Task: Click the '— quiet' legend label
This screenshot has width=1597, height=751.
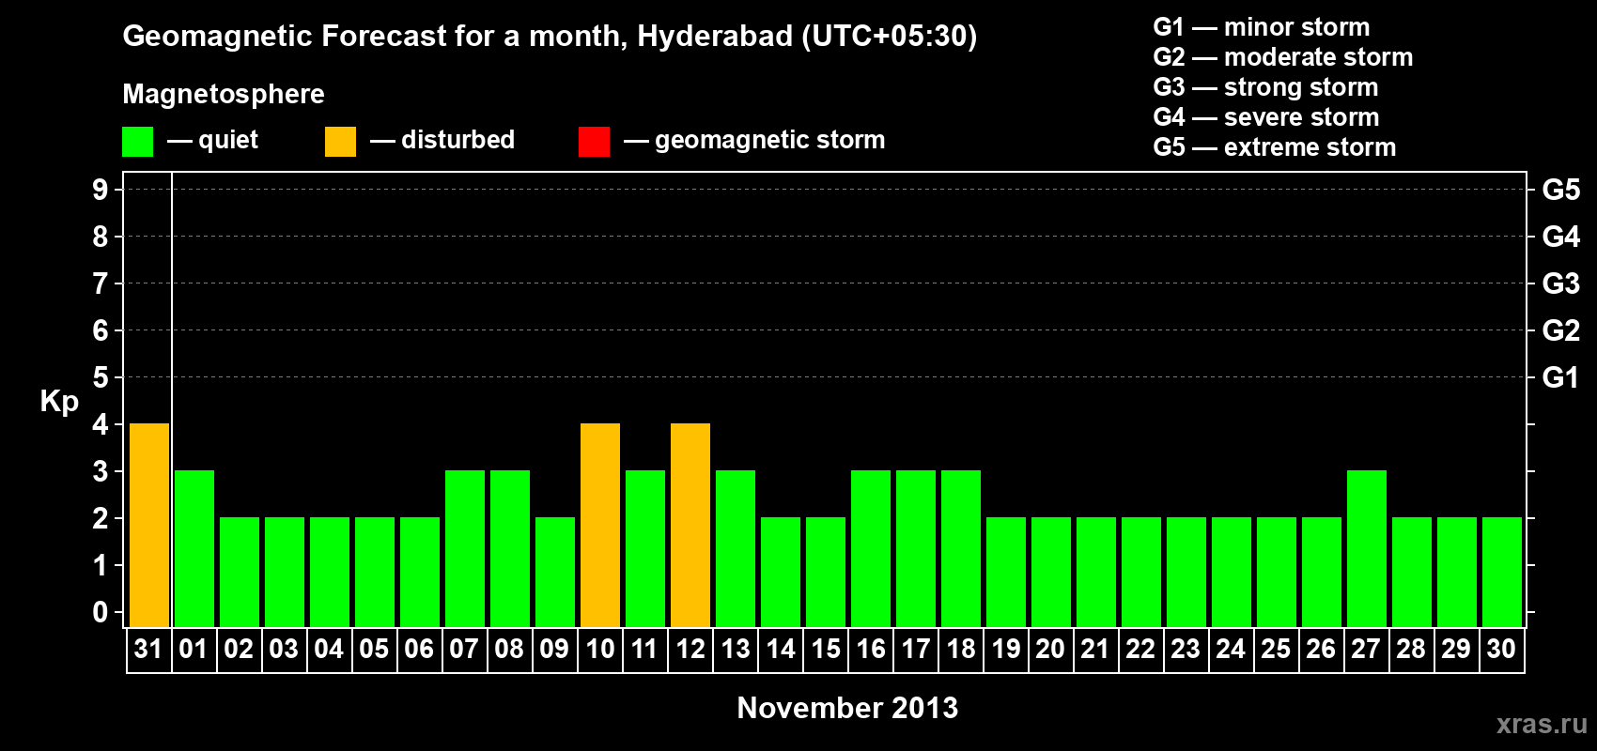Action: tap(212, 141)
